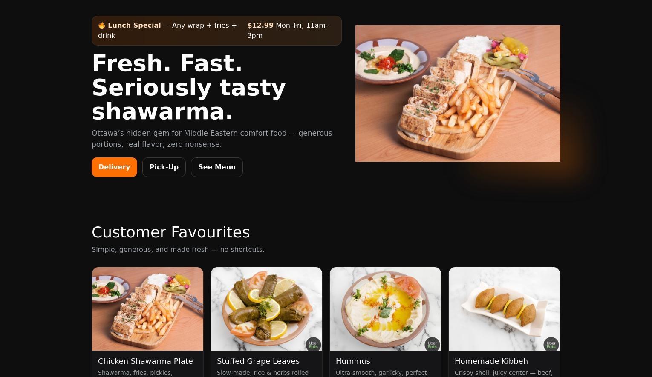
Task: Click the fire icon in Lunch Special banner
Action: [102, 25]
